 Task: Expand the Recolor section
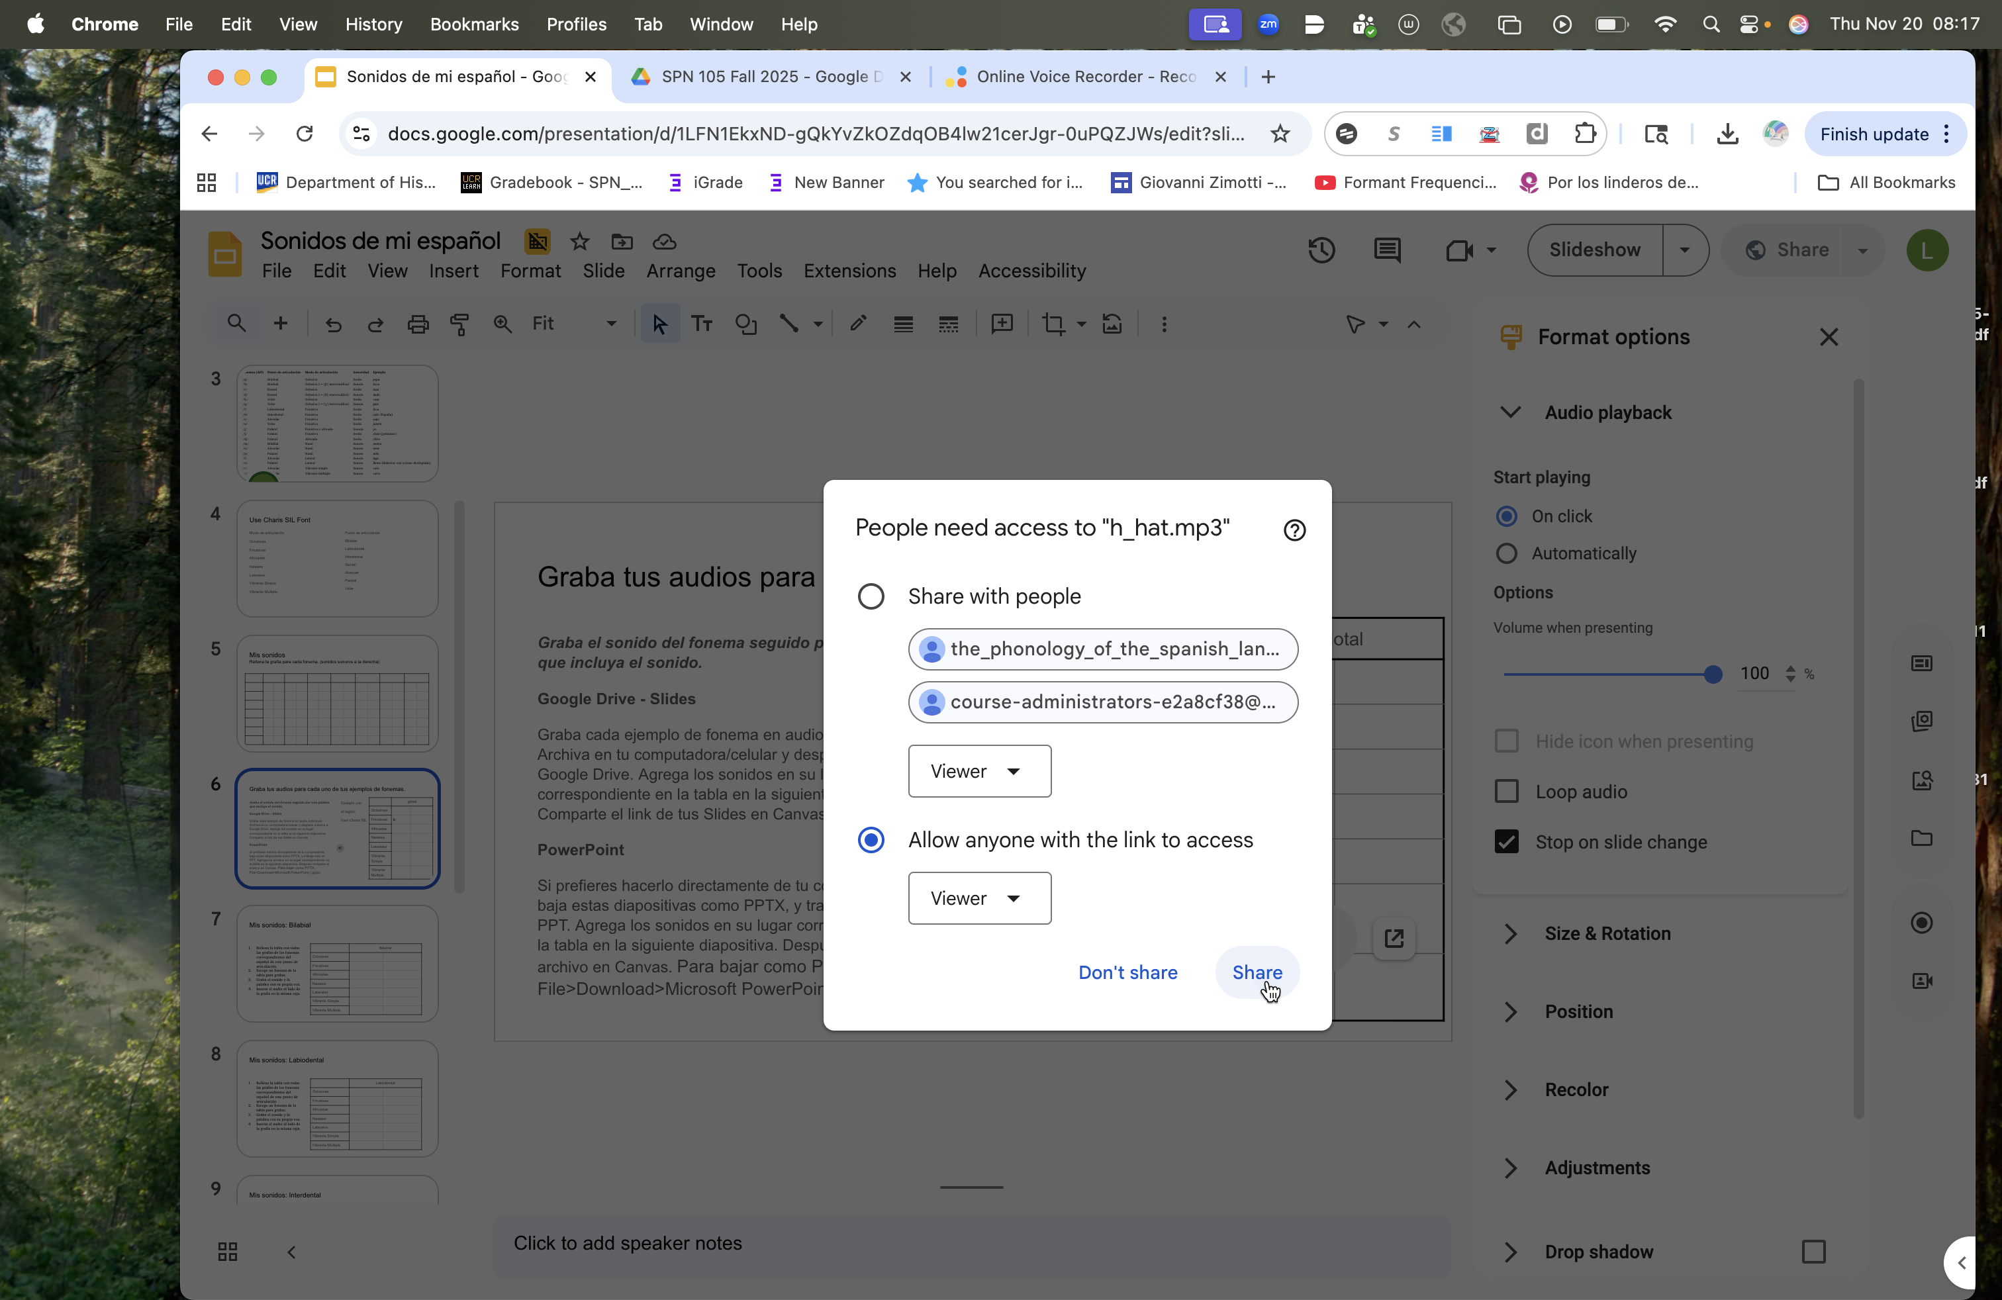(1510, 1090)
